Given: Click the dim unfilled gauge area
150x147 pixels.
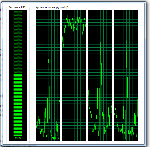Looking at the screenshot, I should click(x=18, y=43).
